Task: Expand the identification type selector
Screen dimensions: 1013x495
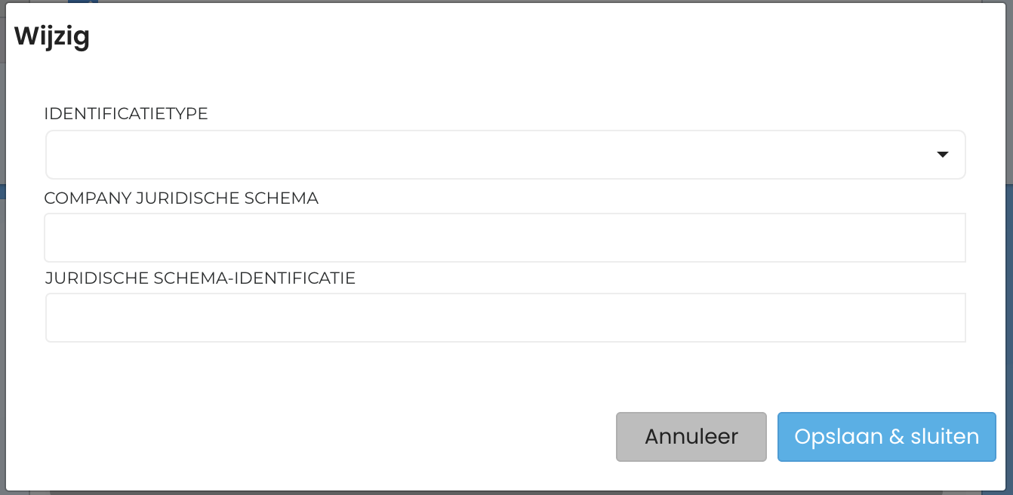Action: pos(505,155)
